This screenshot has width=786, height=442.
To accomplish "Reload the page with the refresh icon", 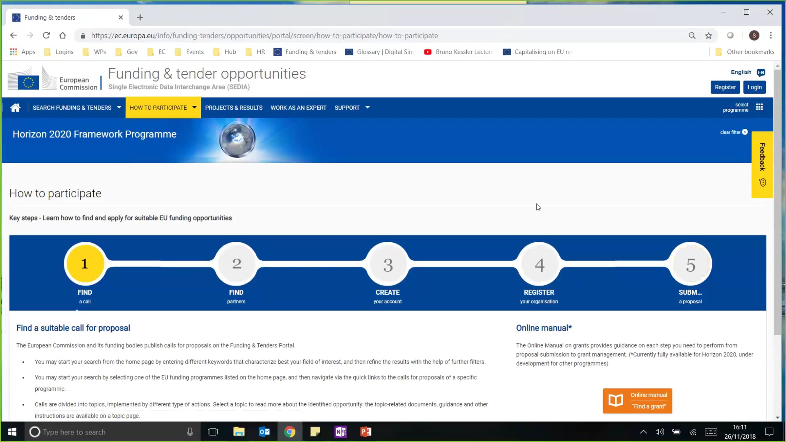I will pos(46,35).
